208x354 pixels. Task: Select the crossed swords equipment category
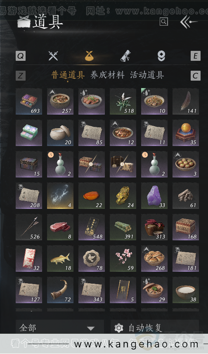pos(53,56)
